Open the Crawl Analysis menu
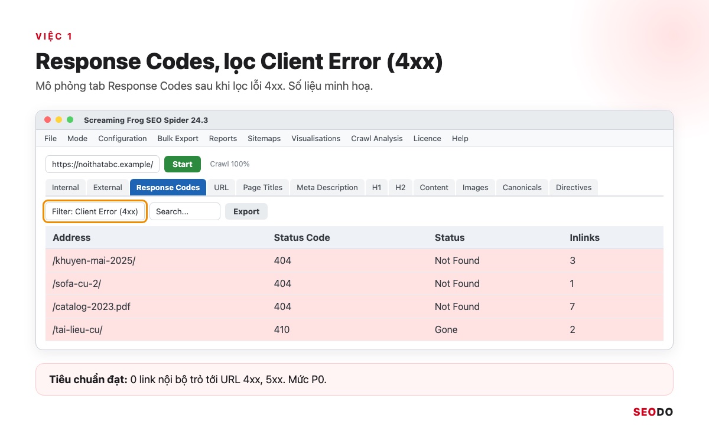The width and height of the screenshot is (709, 431). tap(377, 138)
